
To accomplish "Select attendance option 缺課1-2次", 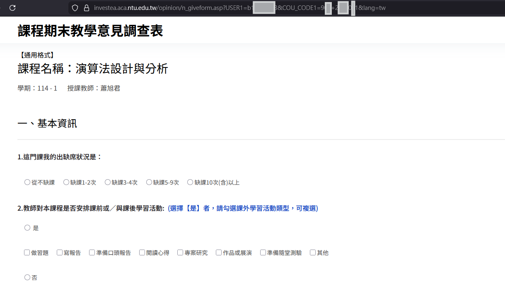I will click(66, 182).
